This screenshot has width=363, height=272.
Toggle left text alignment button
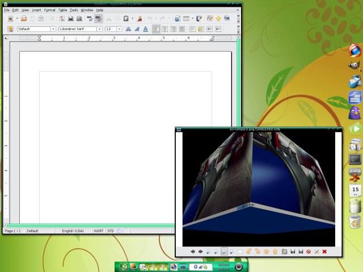click(156, 29)
